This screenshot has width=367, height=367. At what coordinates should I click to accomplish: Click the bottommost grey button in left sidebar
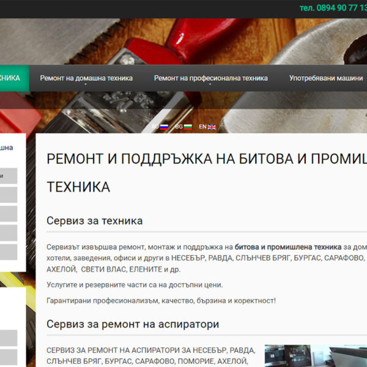(9, 357)
